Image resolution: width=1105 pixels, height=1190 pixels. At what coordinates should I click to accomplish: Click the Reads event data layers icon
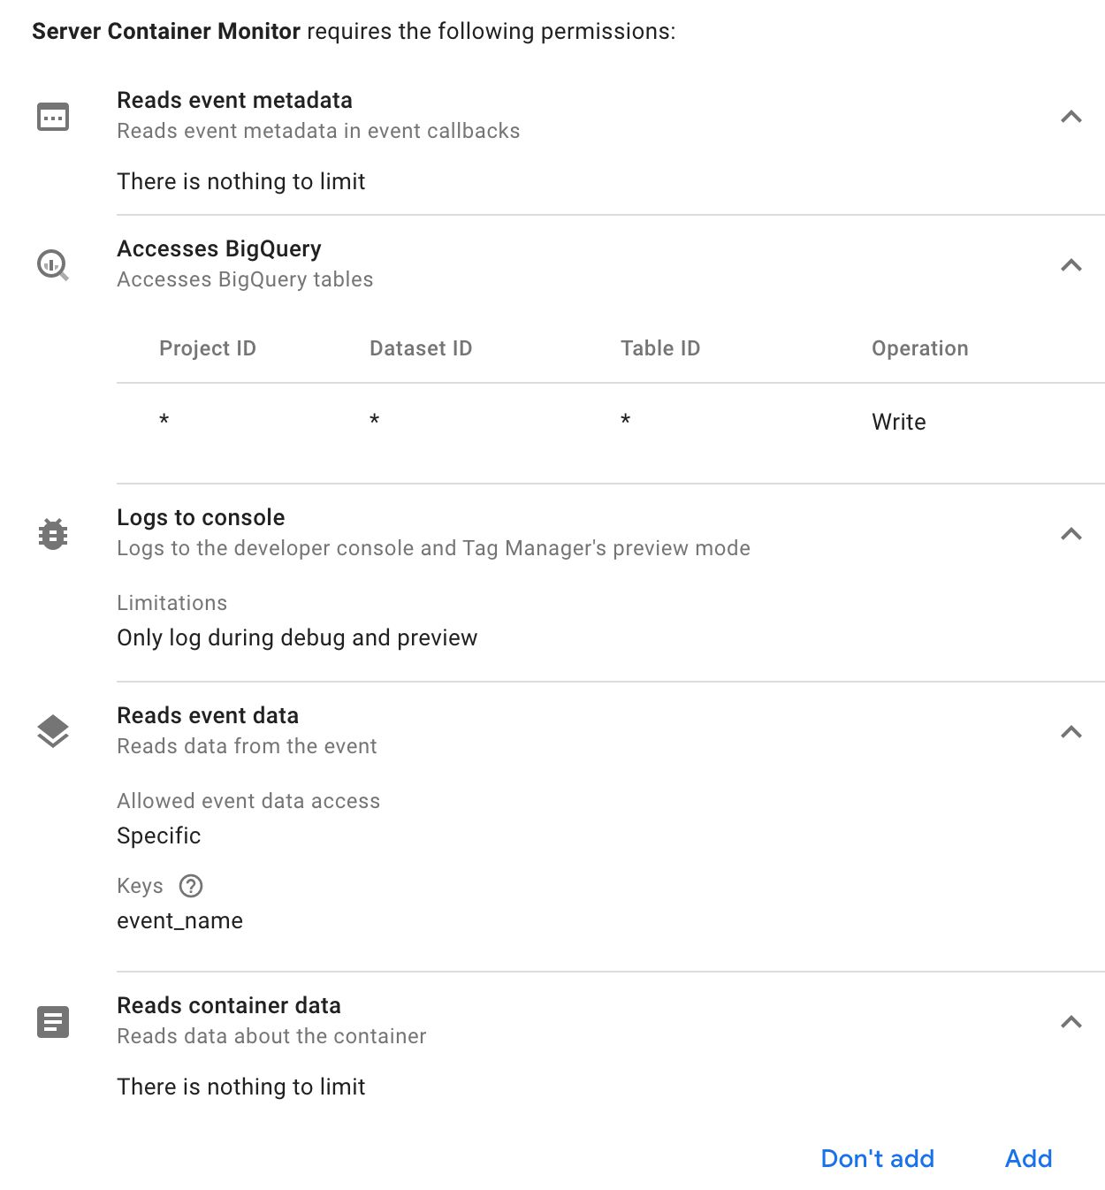53,731
